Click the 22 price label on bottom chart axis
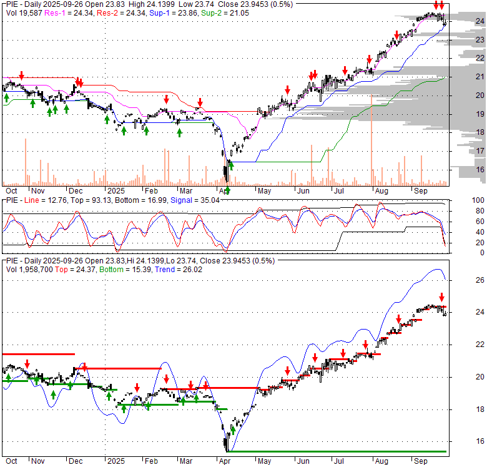 480,345
